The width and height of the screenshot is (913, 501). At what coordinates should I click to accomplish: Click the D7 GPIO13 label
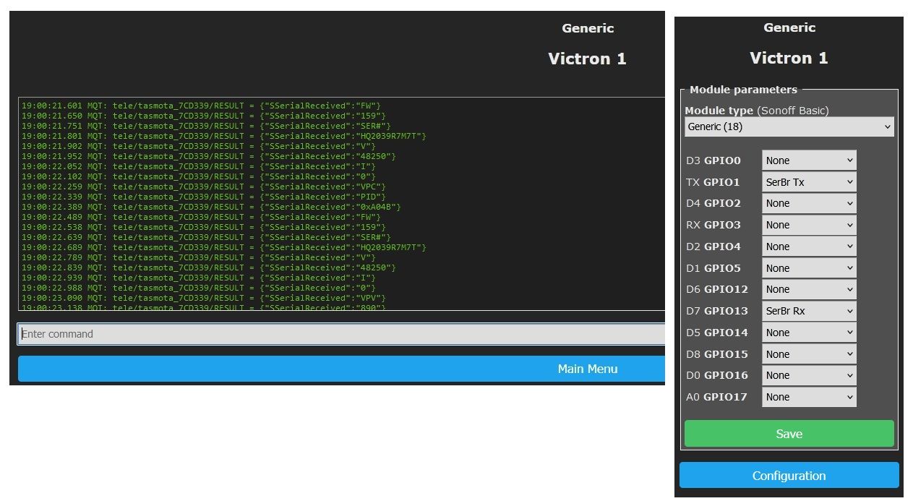[x=717, y=311]
